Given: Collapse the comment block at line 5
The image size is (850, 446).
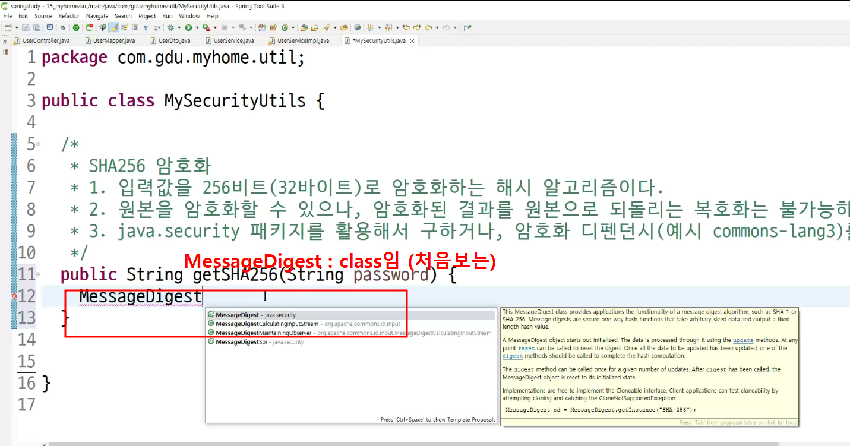Looking at the screenshot, I should (38, 144).
